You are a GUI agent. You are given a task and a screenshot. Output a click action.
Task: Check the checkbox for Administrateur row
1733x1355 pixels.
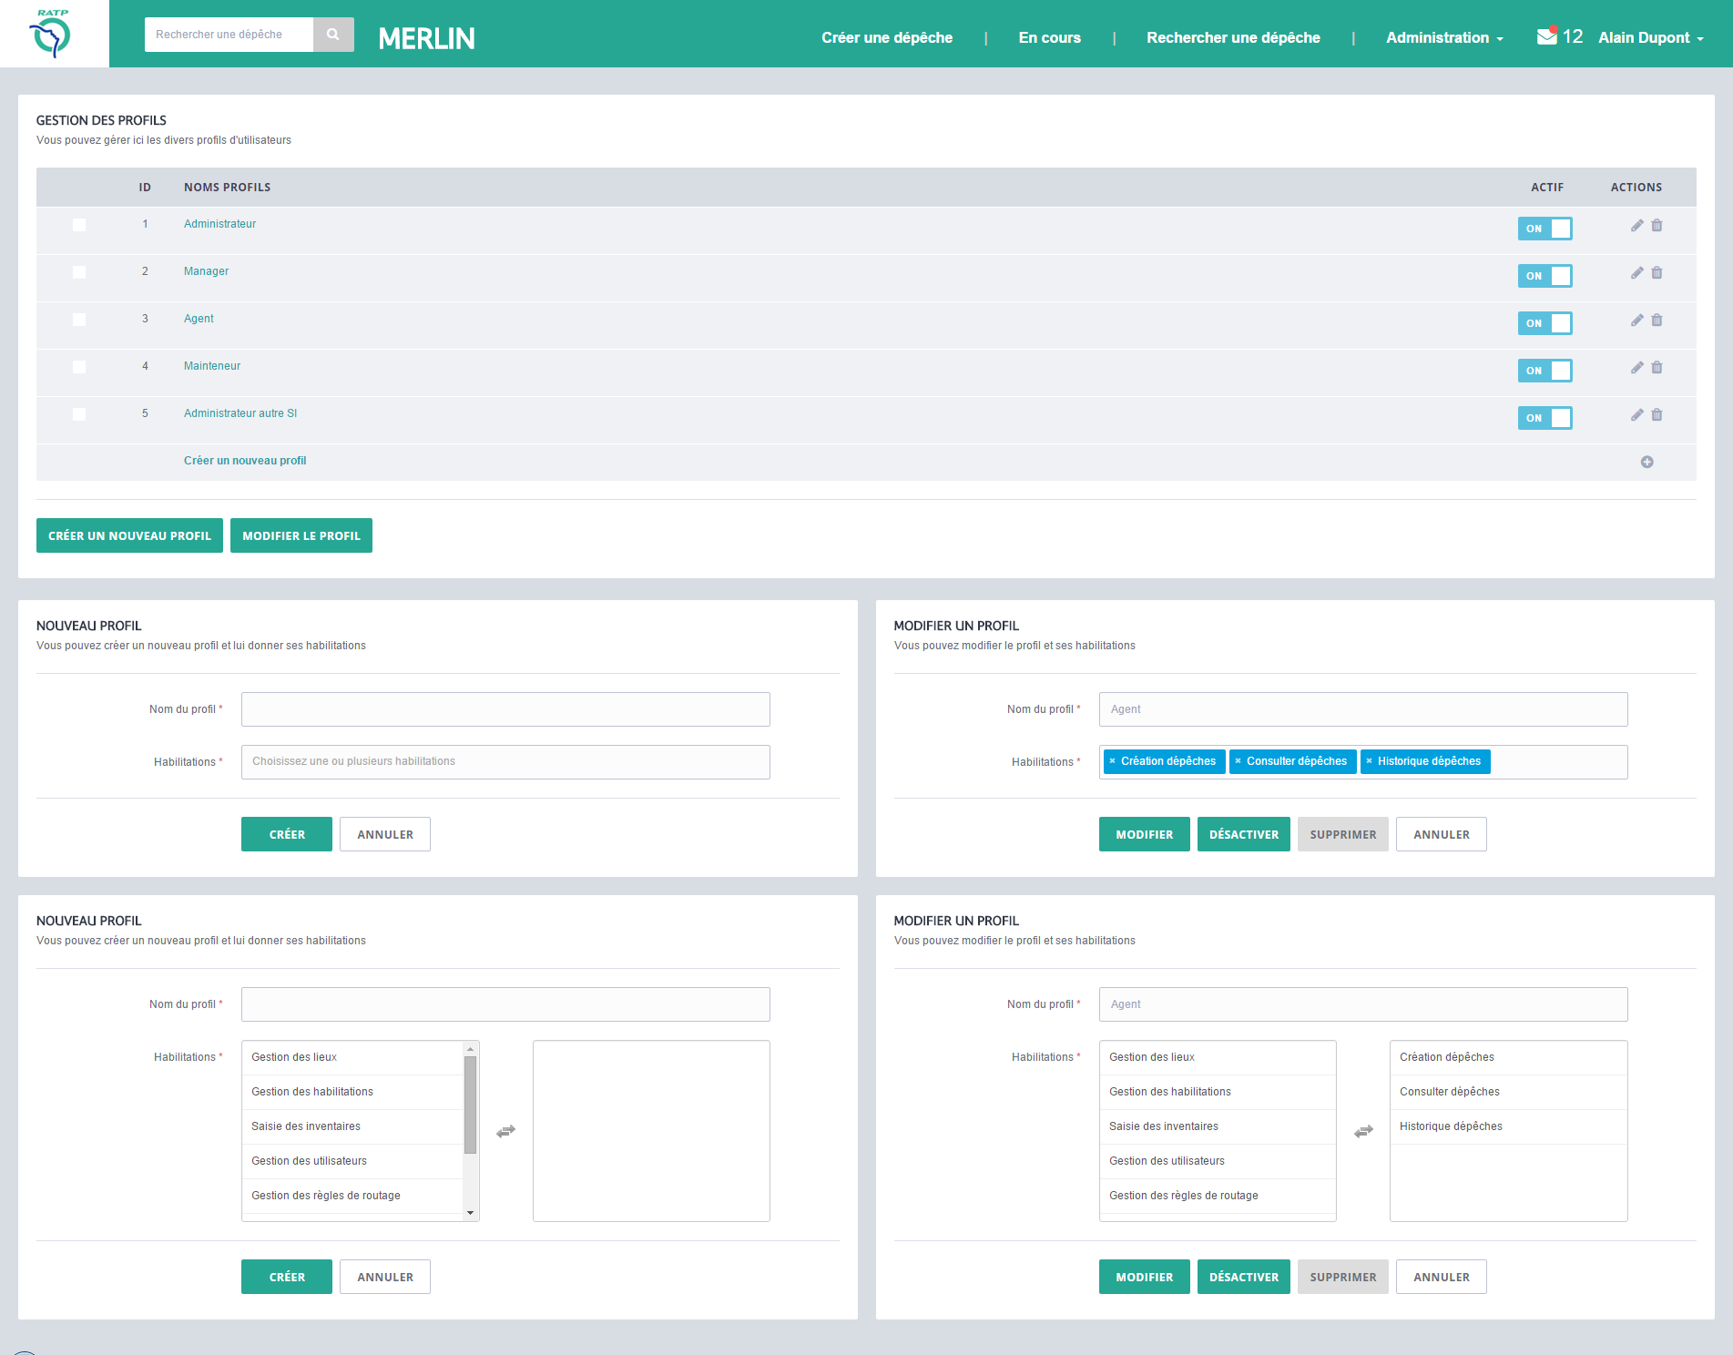pyautogui.click(x=79, y=225)
